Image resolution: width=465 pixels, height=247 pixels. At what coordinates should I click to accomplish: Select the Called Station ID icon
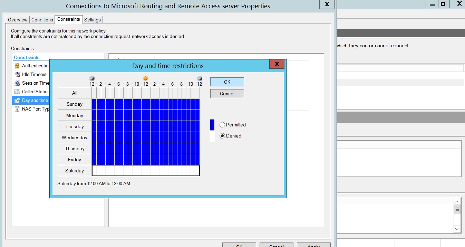[17, 92]
